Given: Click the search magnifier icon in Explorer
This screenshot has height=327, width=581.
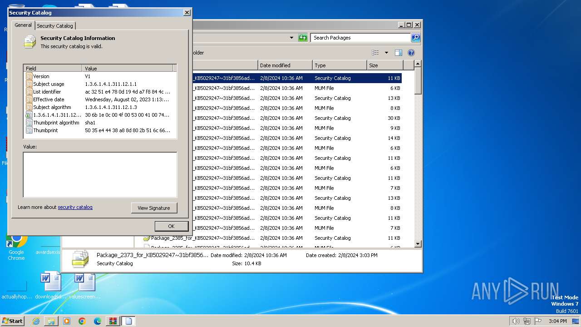Looking at the screenshot, I should (416, 38).
